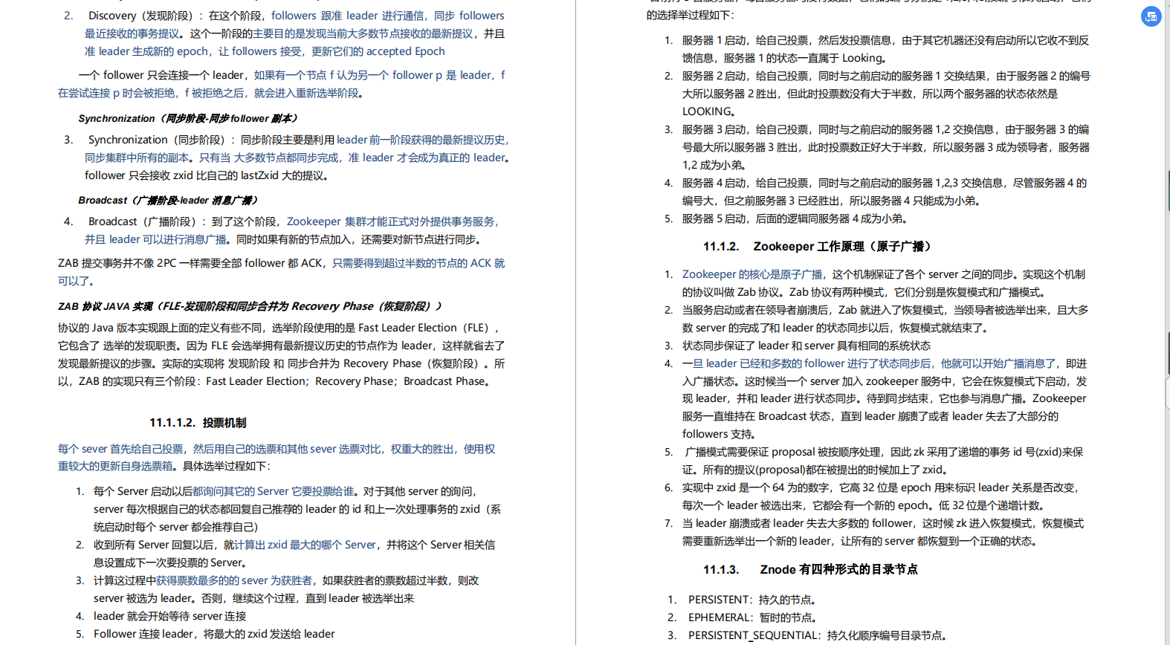Click the line starting '当 leader 崩溃或者 leader 失去大多数'
The width and height of the screenshot is (1170, 645).
pyautogui.click(x=883, y=523)
